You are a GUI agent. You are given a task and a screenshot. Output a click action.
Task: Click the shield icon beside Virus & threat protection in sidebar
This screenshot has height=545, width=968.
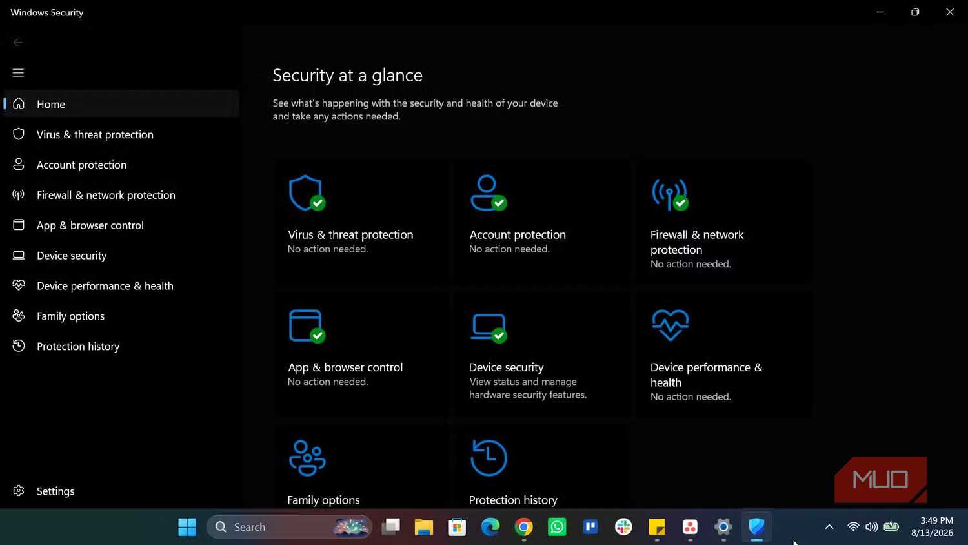pyautogui.click(x=19, y=134)
